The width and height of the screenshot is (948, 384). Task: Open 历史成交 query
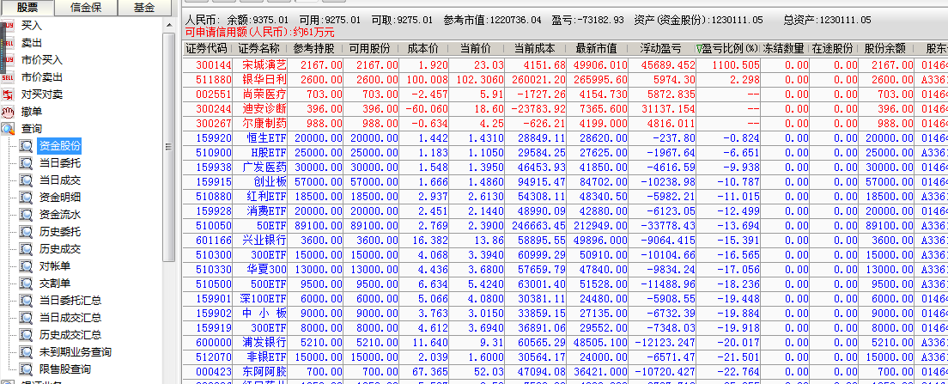[60, 248]
